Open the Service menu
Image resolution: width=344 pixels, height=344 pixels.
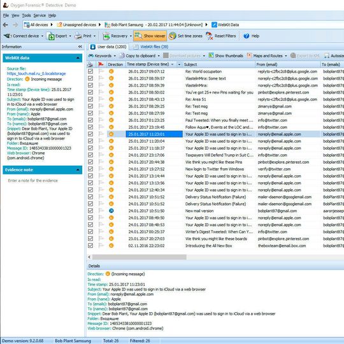[39, 15]
